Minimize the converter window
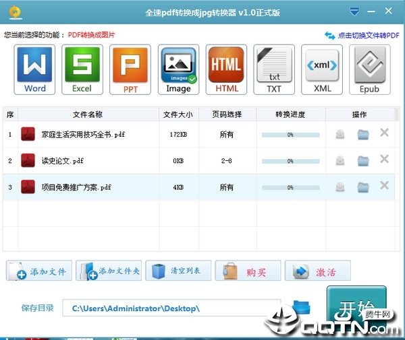Viewport: 405px width, 340px height. pos(371,11)
